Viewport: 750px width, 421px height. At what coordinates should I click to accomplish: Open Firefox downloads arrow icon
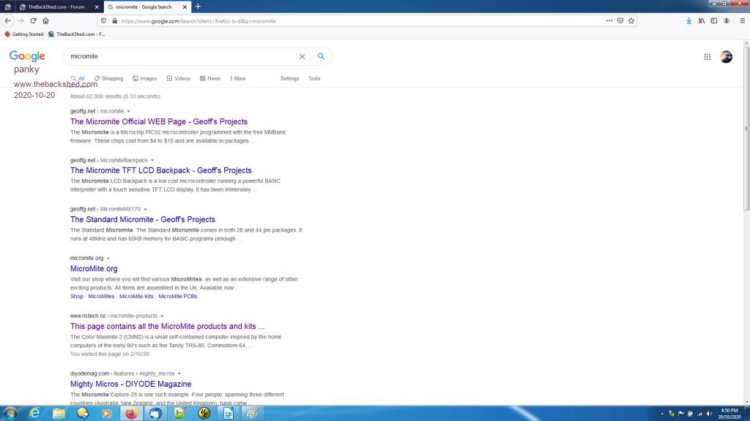[689, 20]
